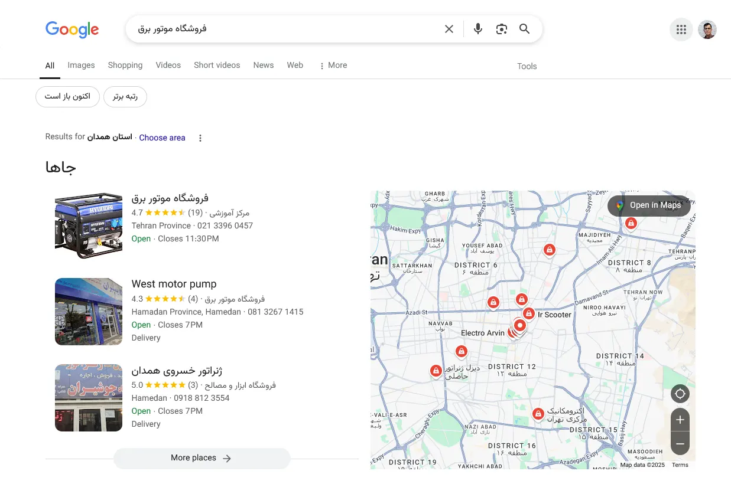The width and height of the screenshot is (731, 484).
Task: Click phone number 0918 812 3554
Action: pyautogui.click(x=202, y=398)
